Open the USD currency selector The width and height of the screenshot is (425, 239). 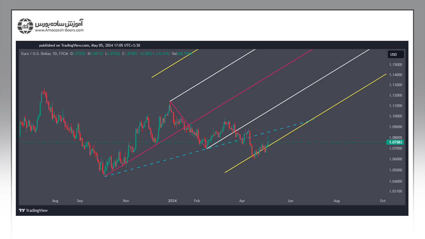[x=396, y=54]
